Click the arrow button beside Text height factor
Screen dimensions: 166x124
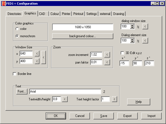pyautogui.click(x=114, y=99)
